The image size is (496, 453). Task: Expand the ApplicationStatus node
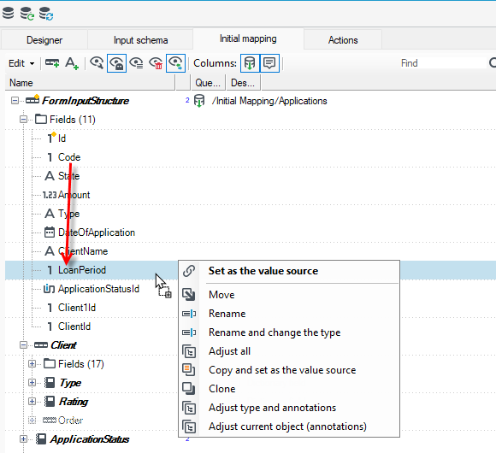point(23,439)
